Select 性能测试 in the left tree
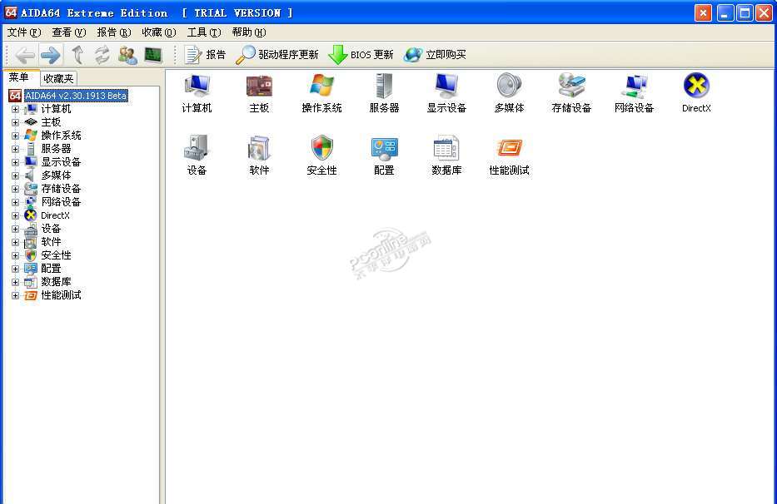This screenshot has width=777, height=504. pyautogui.click(x=61, y=295)
